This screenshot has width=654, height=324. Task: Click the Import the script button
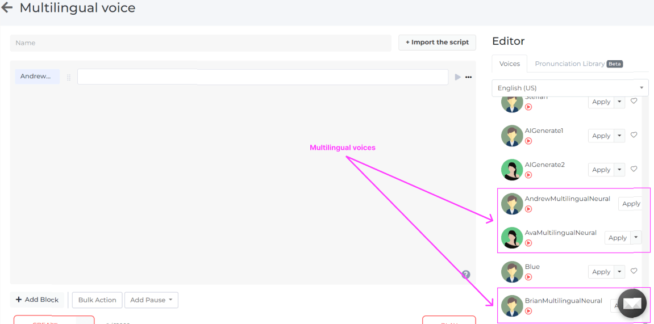click(437, 43)
